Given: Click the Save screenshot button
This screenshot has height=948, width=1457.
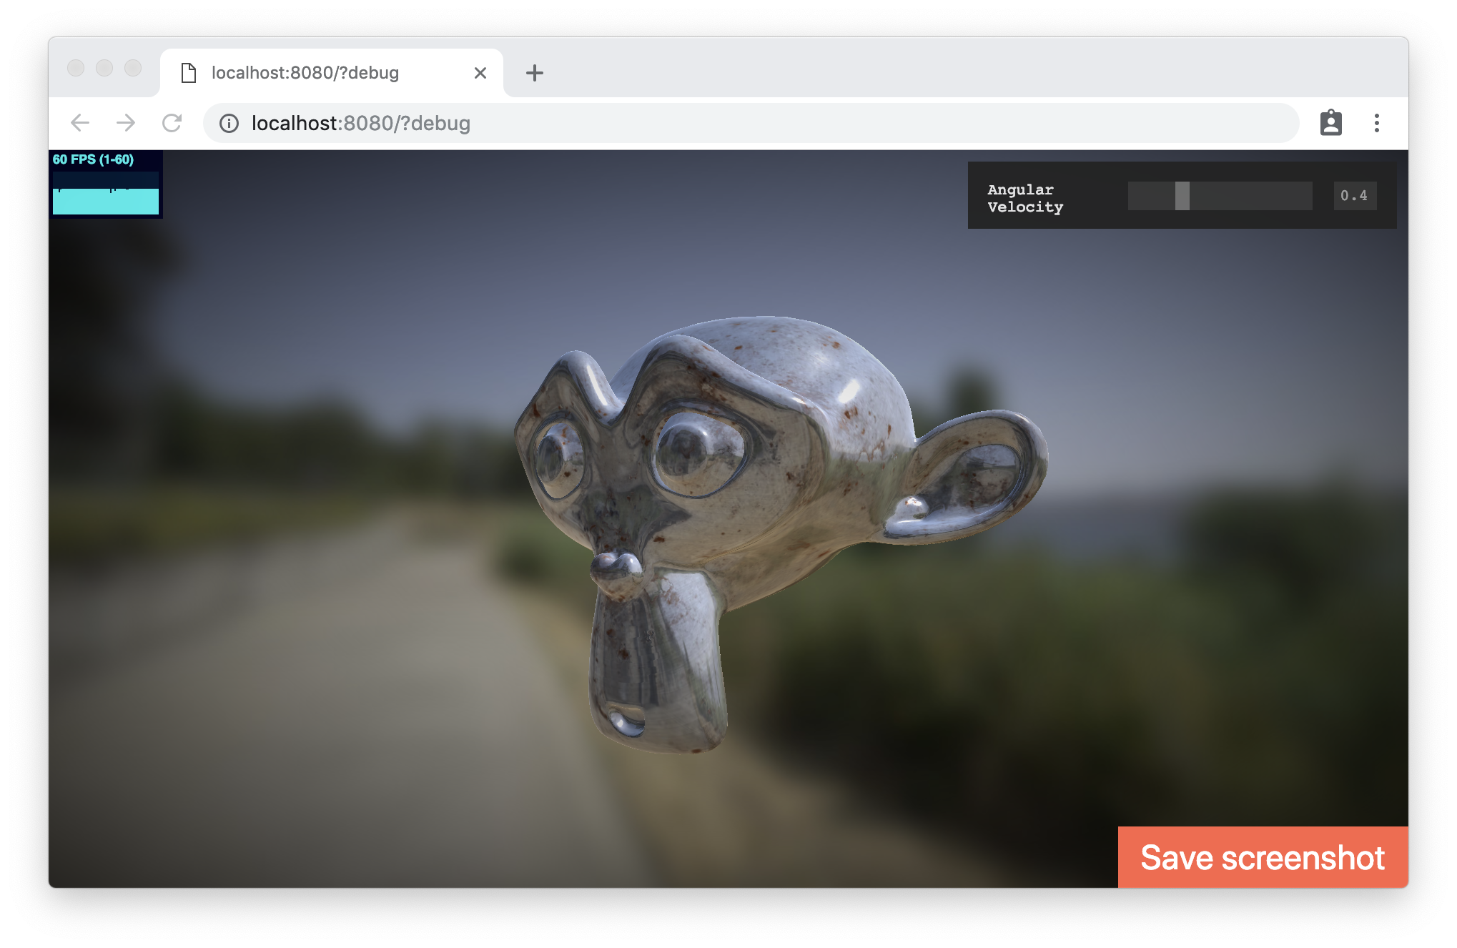Looking at the screenshot, I should click(1263, 857).
